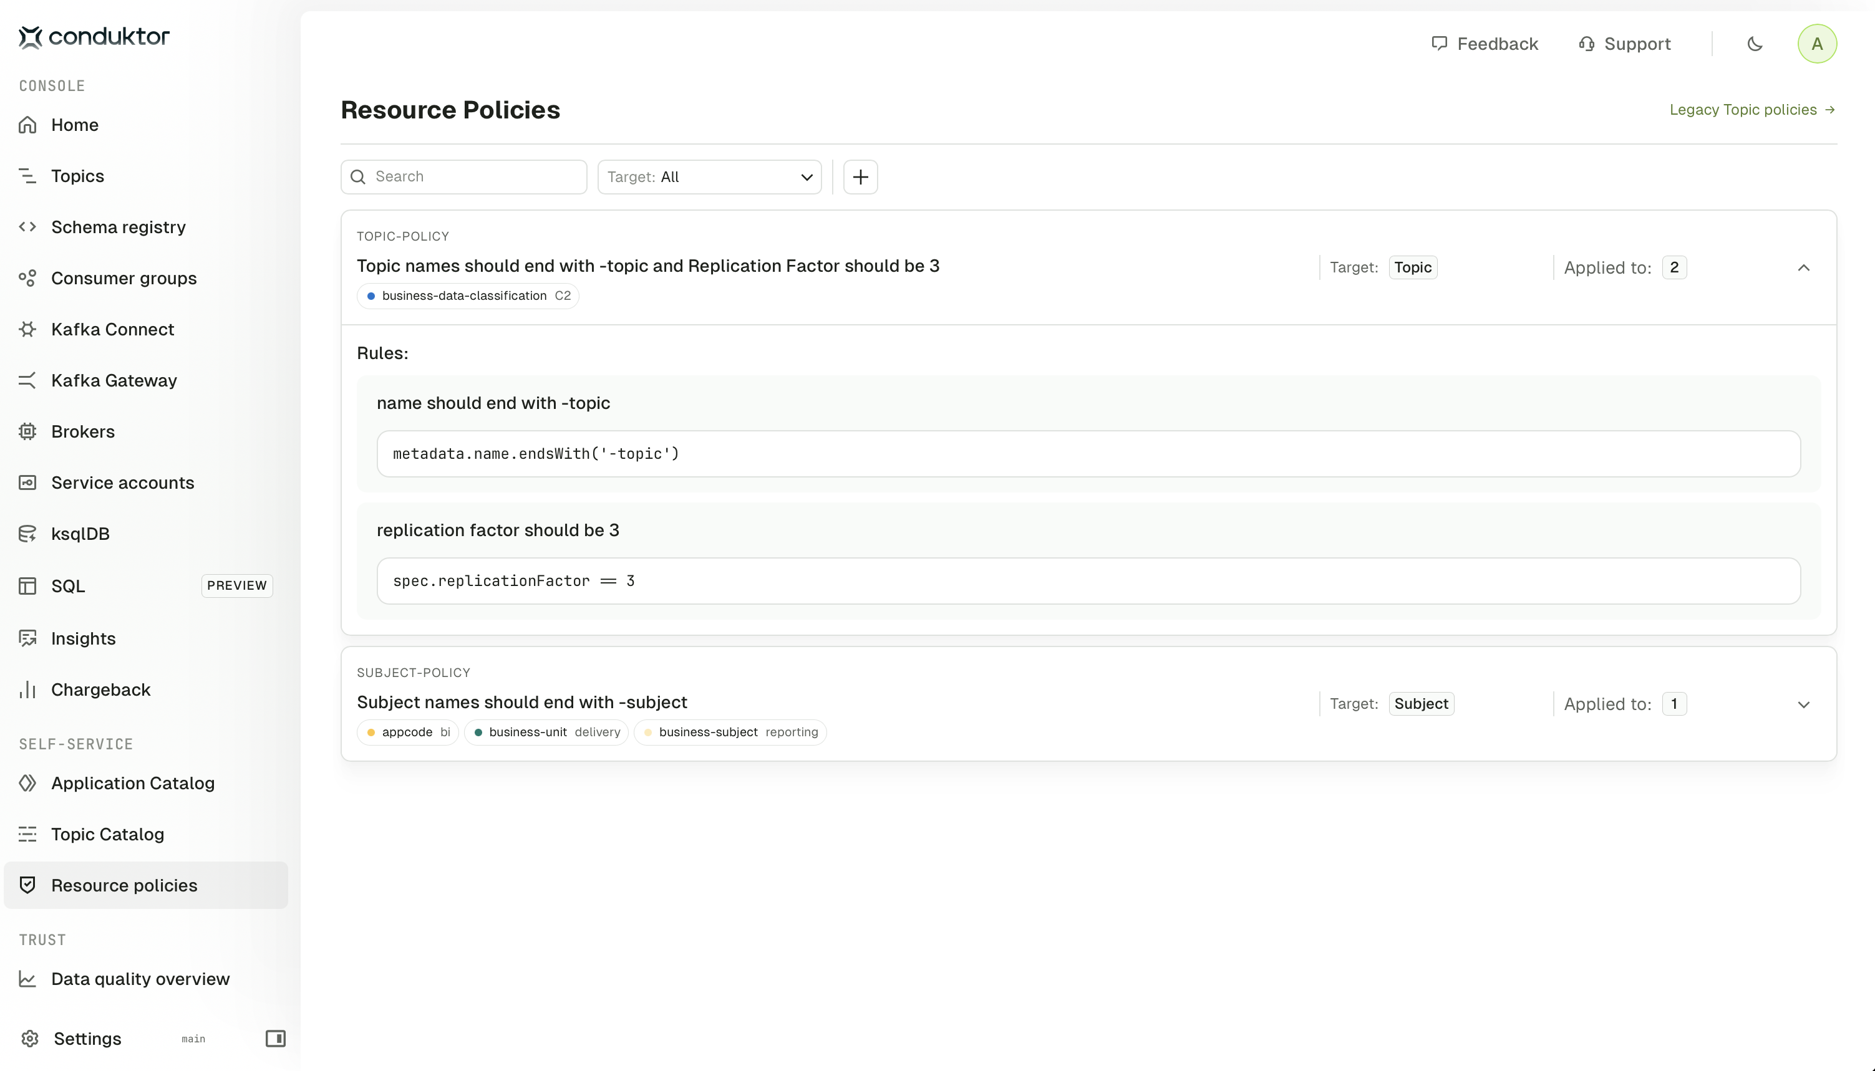Open the Target filter dropdown

[x=709, y=176]
